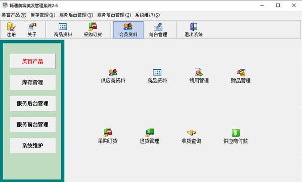Screen dimensions: 302x182
Task: Select the 会员资料 toolbar icon
Action: point(128,30)
